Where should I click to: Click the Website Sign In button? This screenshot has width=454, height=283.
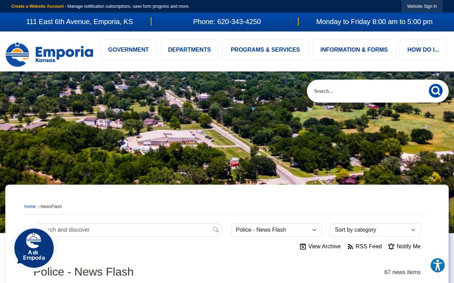pos(422,6)
